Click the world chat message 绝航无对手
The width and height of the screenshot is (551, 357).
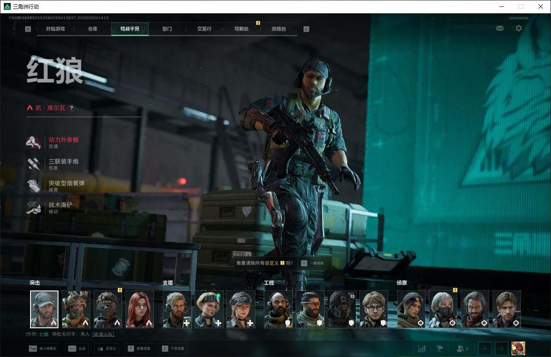pos(70,334)
